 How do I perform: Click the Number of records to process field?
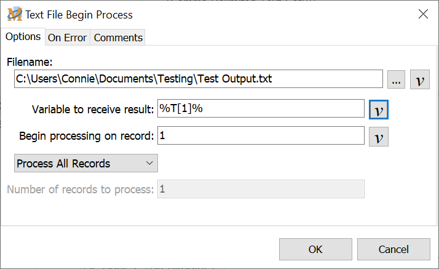(261, 189)
